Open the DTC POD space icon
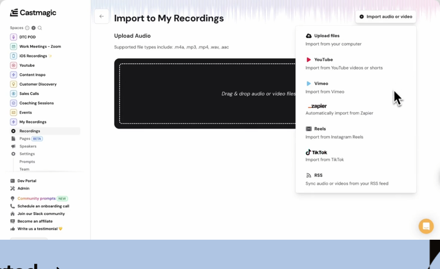This screenshot has height=269, width=440. click(x=13, y=37)
